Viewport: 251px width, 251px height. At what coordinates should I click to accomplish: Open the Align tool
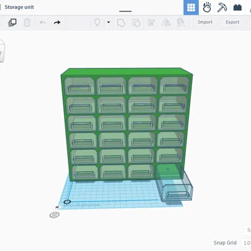tap(151, 23)
